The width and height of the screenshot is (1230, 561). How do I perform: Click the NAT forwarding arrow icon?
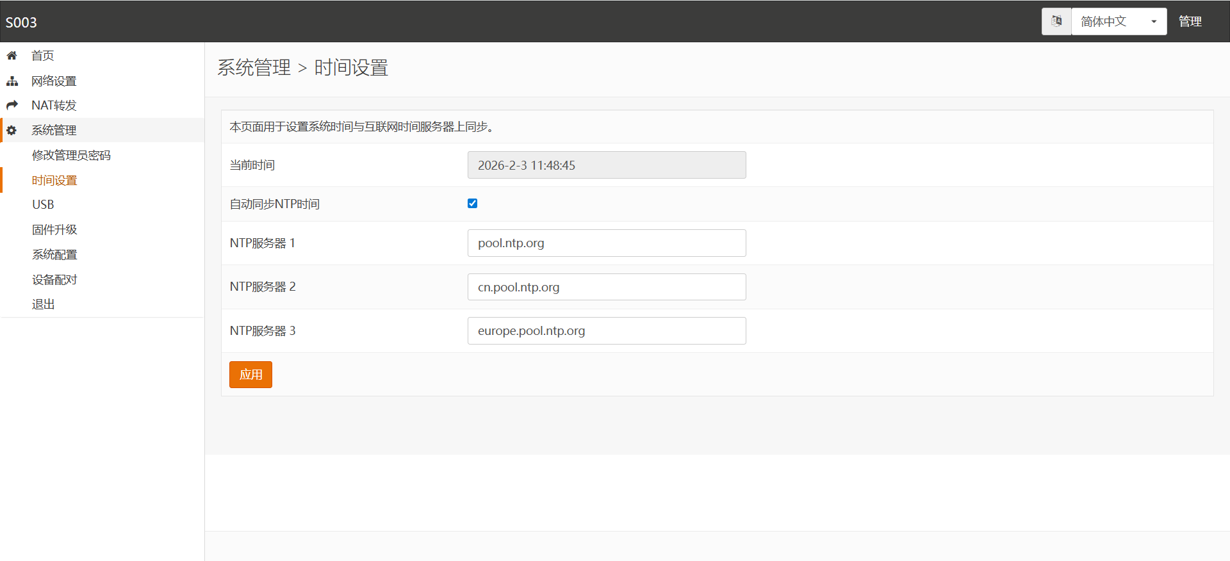point(12,105)
